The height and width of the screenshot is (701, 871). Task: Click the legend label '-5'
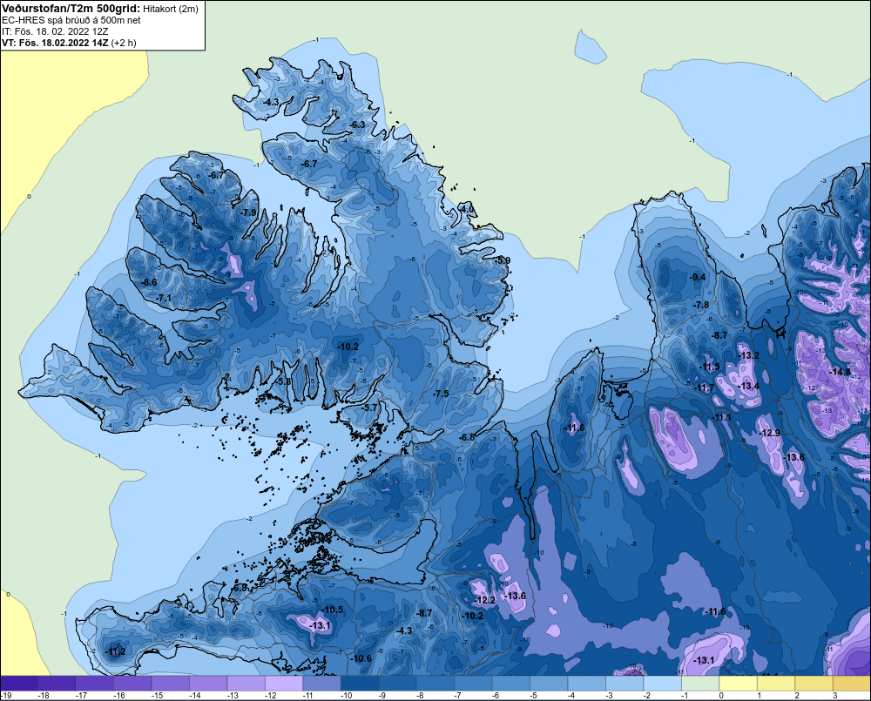(535, 696)
